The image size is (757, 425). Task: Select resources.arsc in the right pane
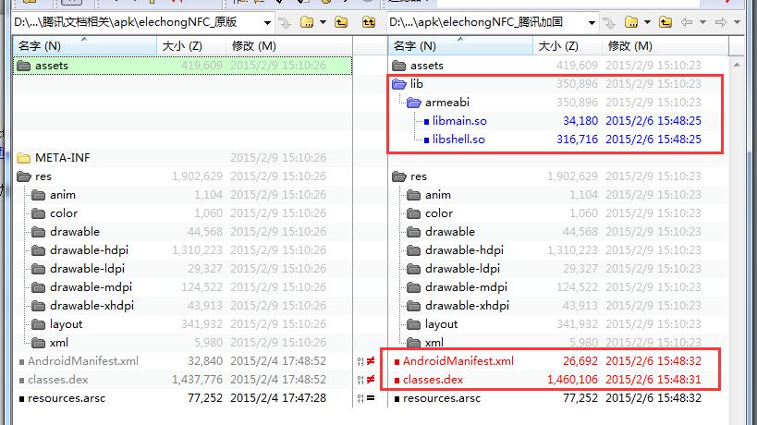point(442,398)
